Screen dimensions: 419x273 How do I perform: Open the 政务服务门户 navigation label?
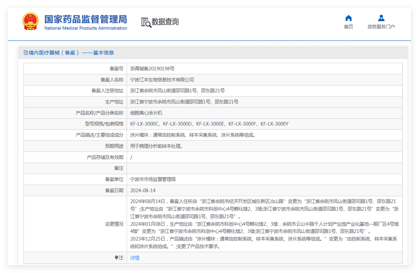click(x=381, y=27)
